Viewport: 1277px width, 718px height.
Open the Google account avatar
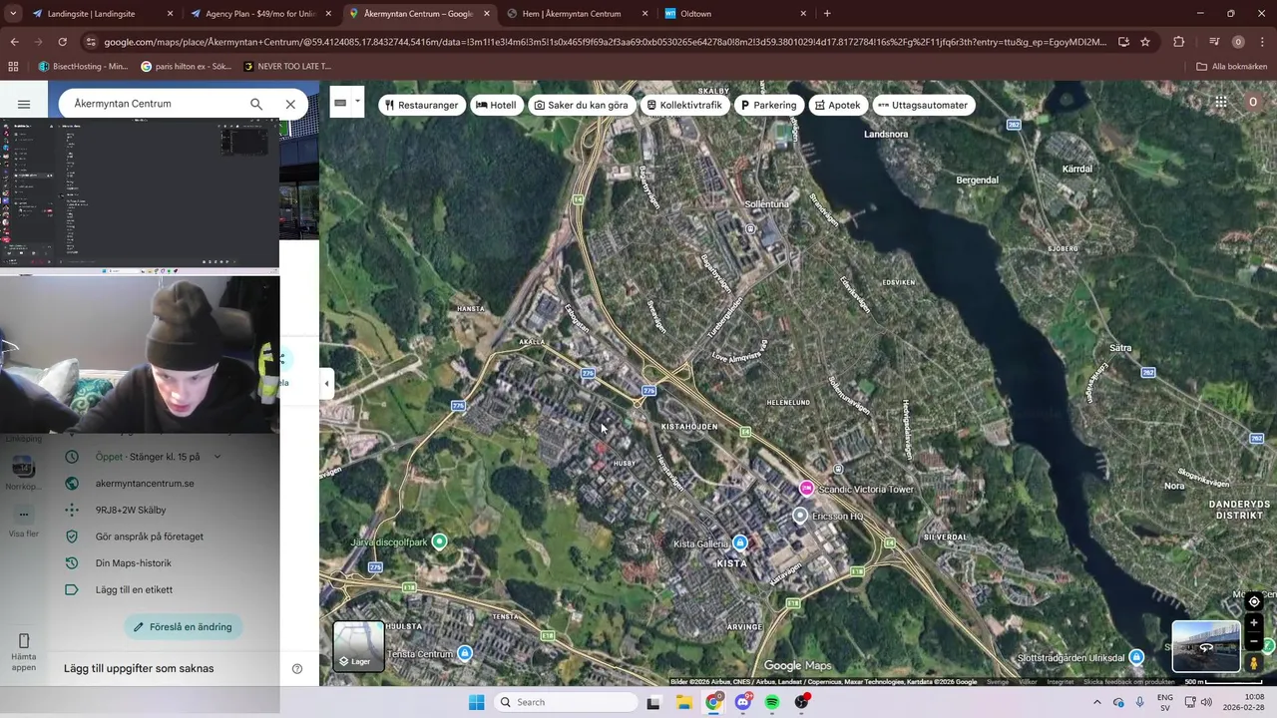1254,102
